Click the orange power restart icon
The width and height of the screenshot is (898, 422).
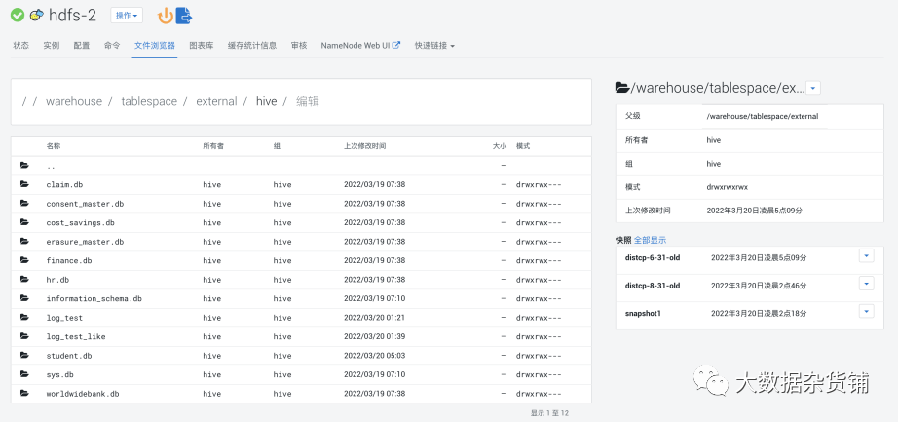(166, 16)
